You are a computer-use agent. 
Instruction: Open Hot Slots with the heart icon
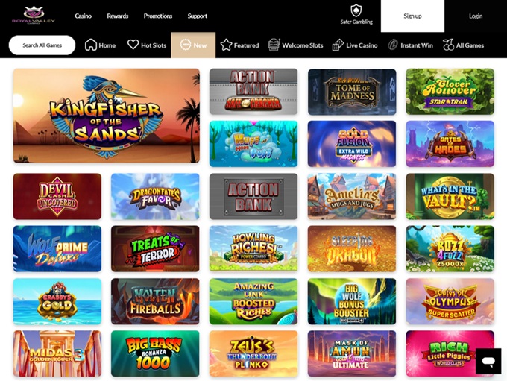[133, 45]
